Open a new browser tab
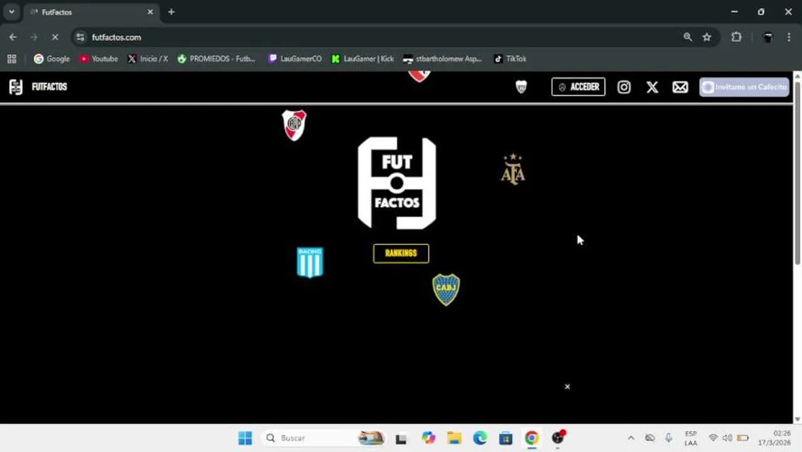This screenshot has width=802, height=452. click(x=171, y=12)
